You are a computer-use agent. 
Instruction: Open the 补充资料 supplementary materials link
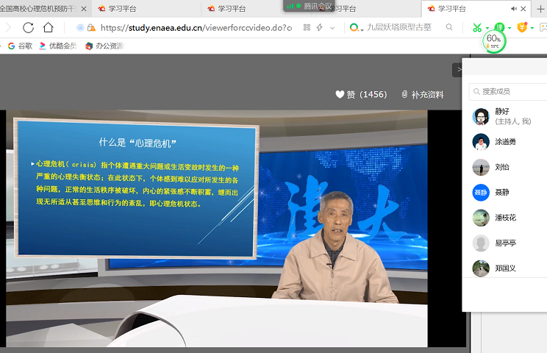pyautogui.click(x=423, y=94)
